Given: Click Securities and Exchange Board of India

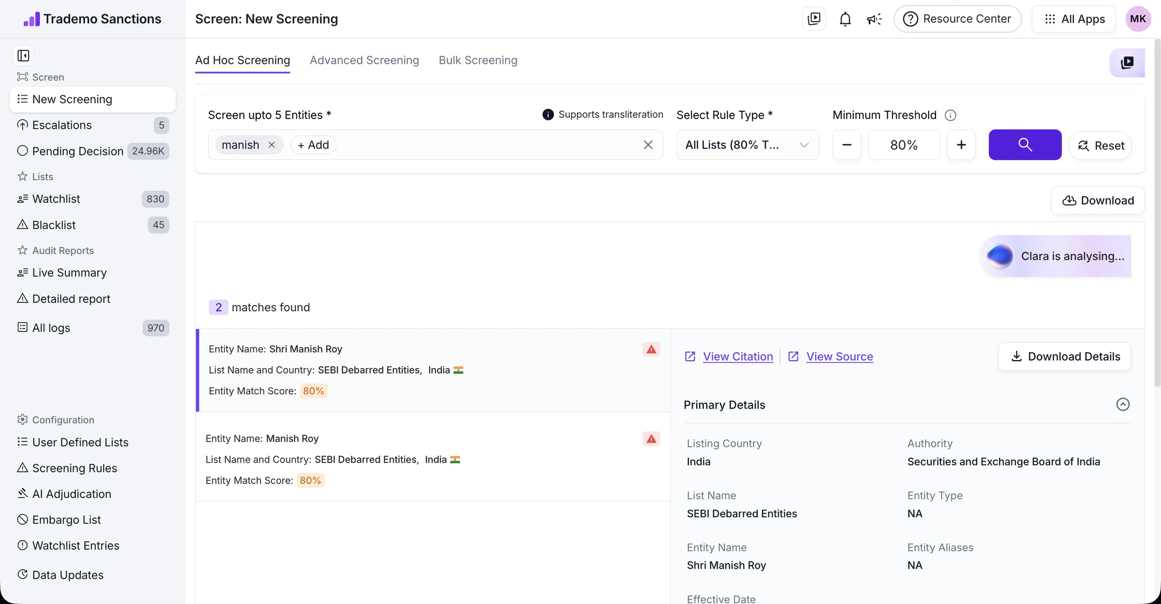Looking at the screenshot, I should tap(1003, 462).
